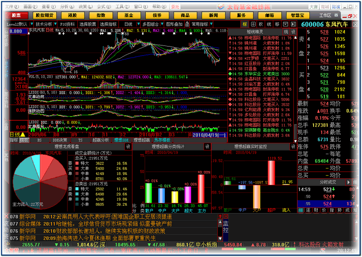This screenshot has width=362, height=257.
Task: Click the 另存模板 button
Action: point(162,140)
